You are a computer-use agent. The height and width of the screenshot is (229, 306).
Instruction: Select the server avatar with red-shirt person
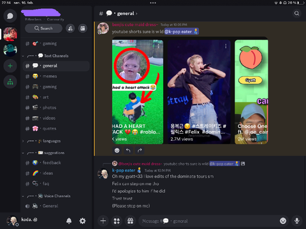(10, 34)
